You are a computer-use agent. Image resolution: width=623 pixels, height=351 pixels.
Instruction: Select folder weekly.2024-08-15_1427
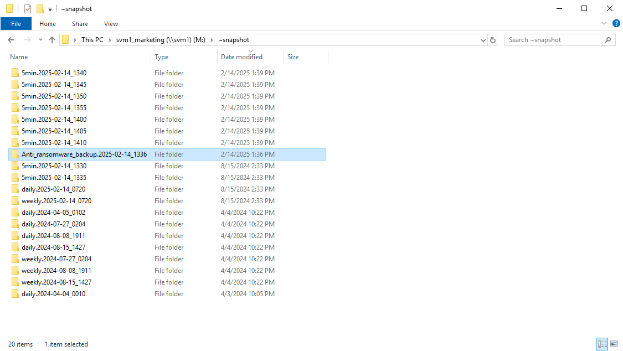(56, 282)
